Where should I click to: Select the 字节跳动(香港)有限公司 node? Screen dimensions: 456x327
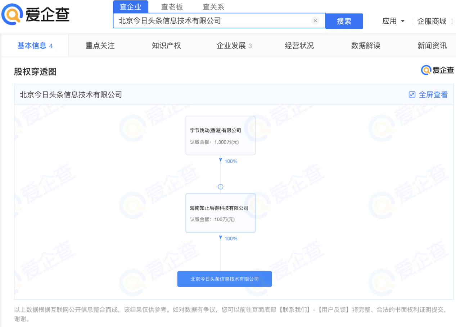coord(220,135)
